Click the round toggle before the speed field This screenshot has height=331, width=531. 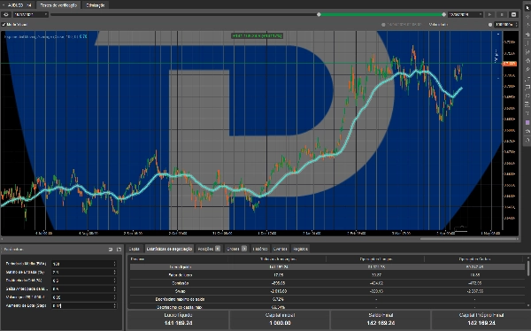tap(490, 25)
